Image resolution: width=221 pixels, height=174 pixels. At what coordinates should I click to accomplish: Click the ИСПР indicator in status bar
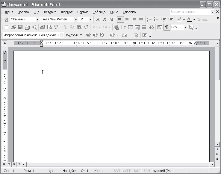(x=127, y=171)
